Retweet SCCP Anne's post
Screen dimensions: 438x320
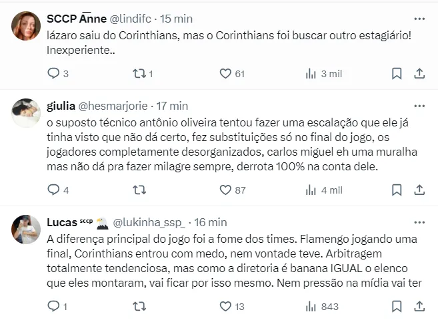[139, 74]
